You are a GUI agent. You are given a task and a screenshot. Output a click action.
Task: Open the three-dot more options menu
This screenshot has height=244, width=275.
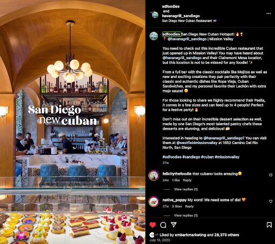click(269, 13)
